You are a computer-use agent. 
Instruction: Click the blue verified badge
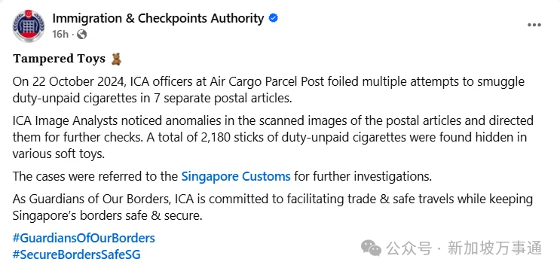(274, 18)
